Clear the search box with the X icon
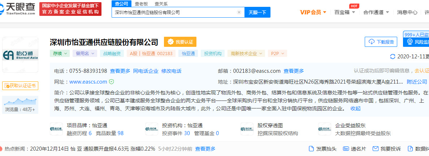 [x=239, y=12]
